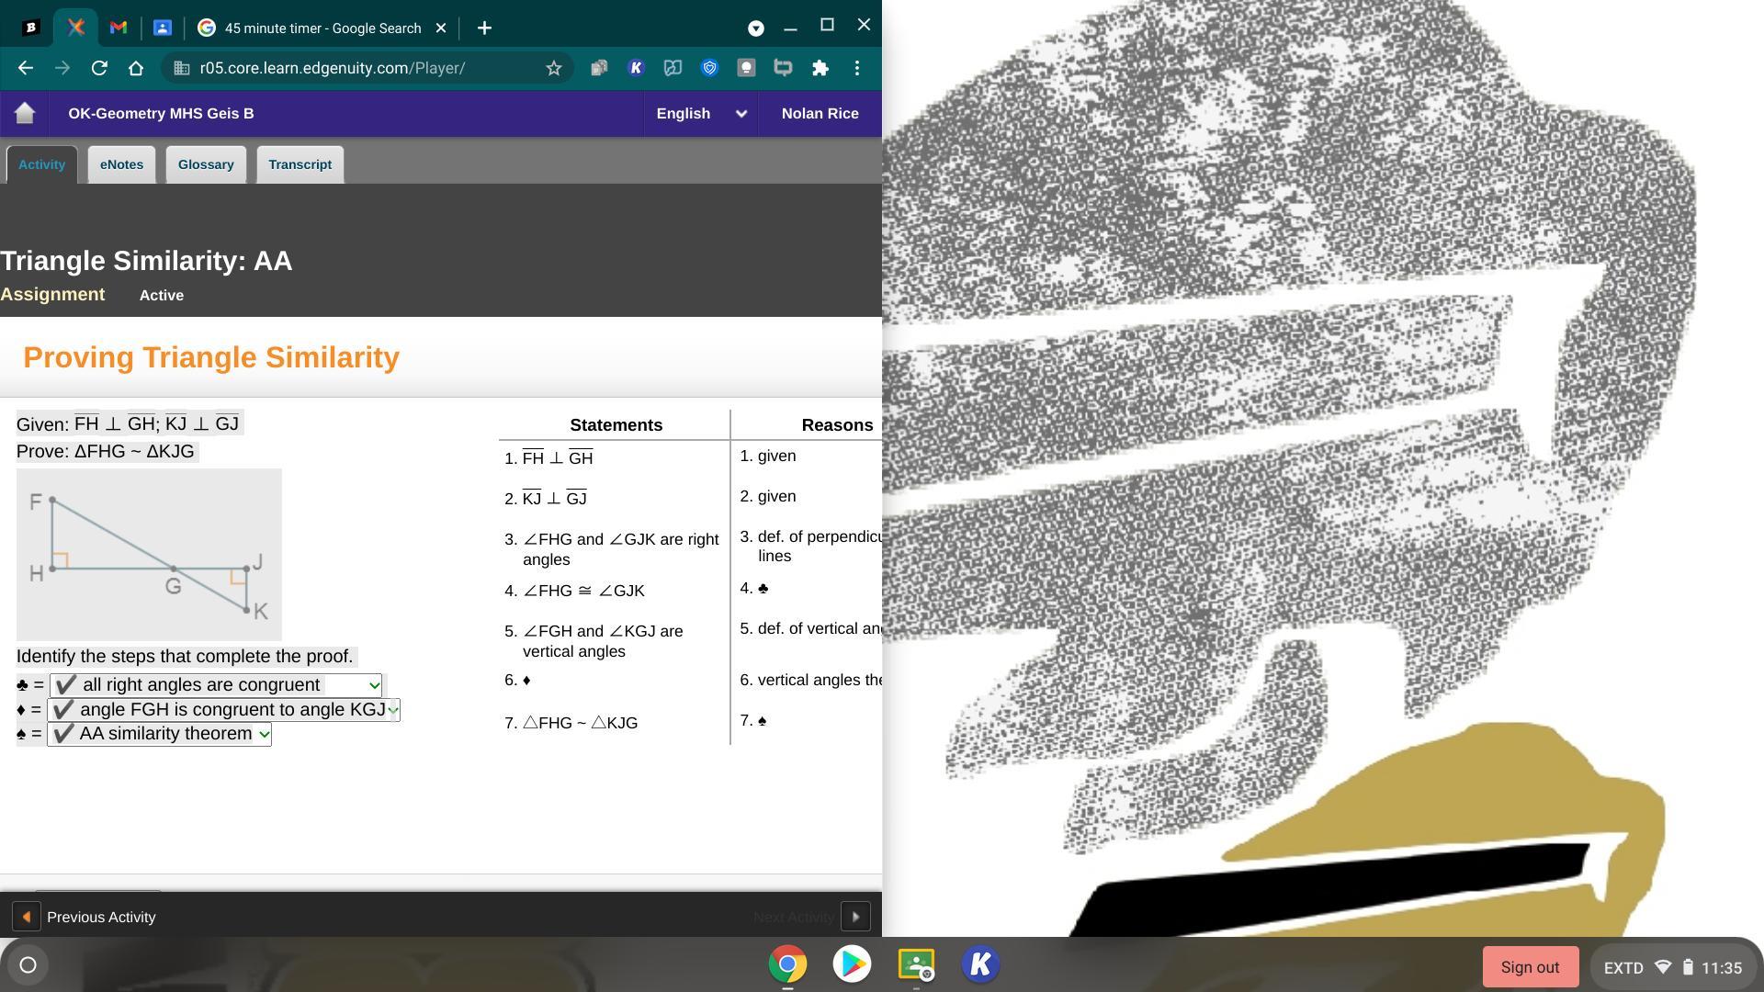Open the launcher circle on the shelf
Viewport: 1764px width, 992px height.
tap(28, 964)
